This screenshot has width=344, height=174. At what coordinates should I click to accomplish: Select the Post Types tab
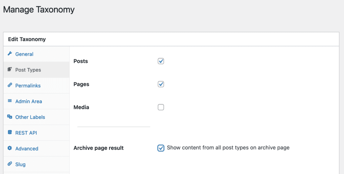pyautogui.click(x=36, y=70)
